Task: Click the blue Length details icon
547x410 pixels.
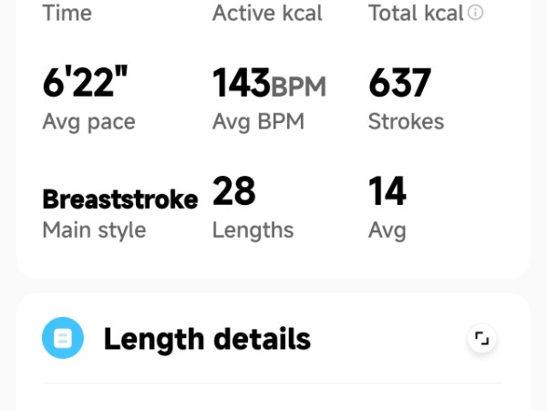Action: click(x=63, y=340)
